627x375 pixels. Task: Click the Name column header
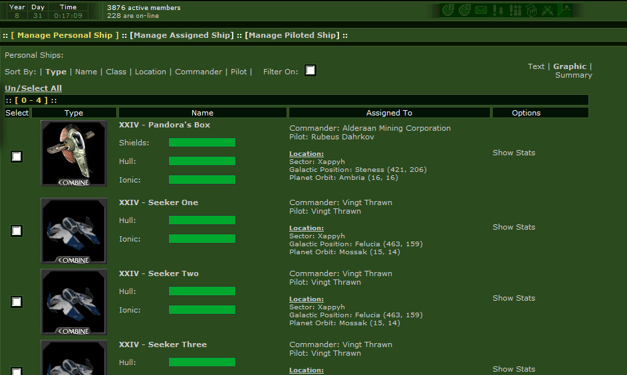coord(202,113)
